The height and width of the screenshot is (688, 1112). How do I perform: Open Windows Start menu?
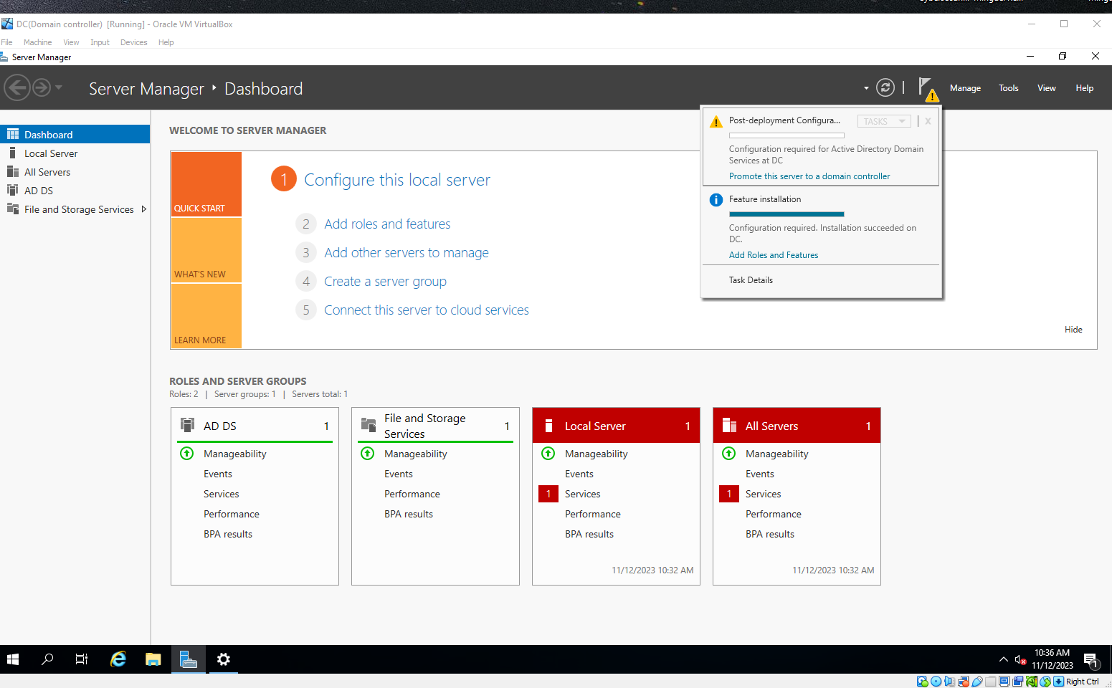(13, 659)
